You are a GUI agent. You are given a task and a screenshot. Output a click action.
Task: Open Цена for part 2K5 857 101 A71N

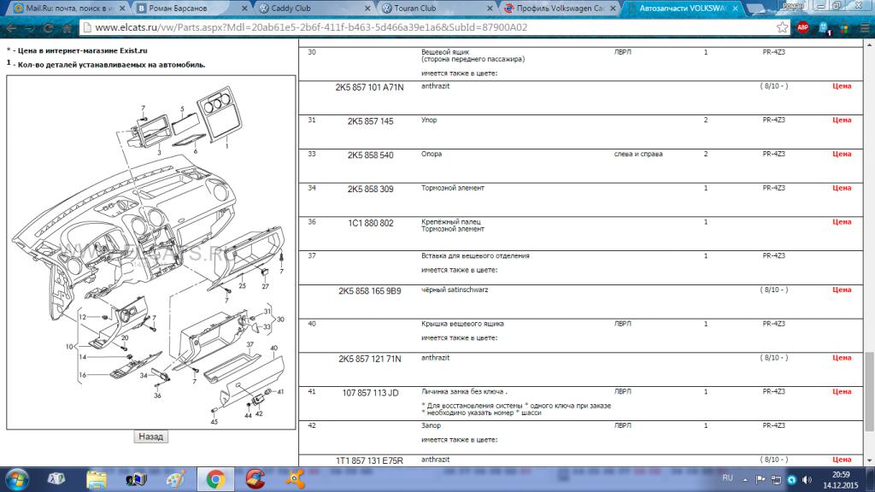click(842, 86)
